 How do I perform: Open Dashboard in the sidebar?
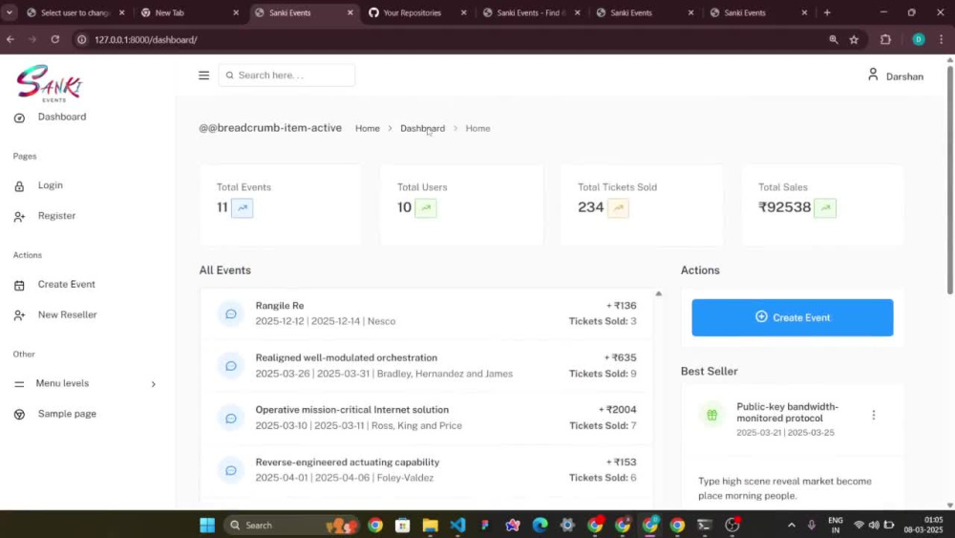coord(61,117)
